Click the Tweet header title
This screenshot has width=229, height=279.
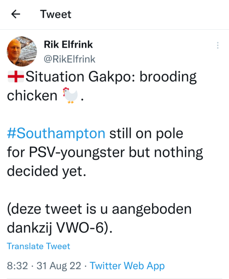56,15
